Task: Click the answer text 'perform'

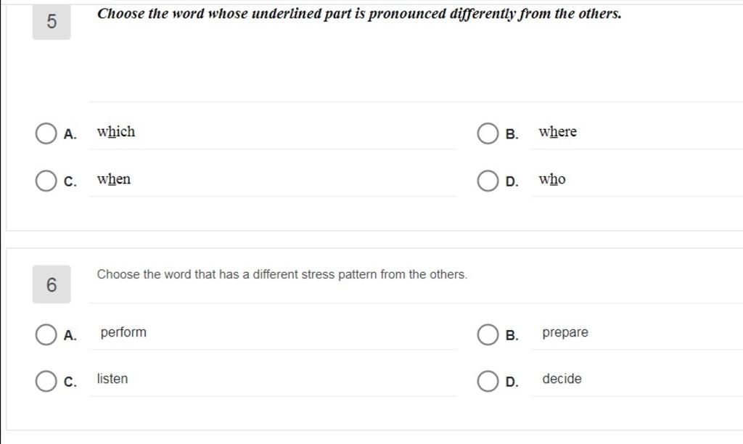Action: 123,333
